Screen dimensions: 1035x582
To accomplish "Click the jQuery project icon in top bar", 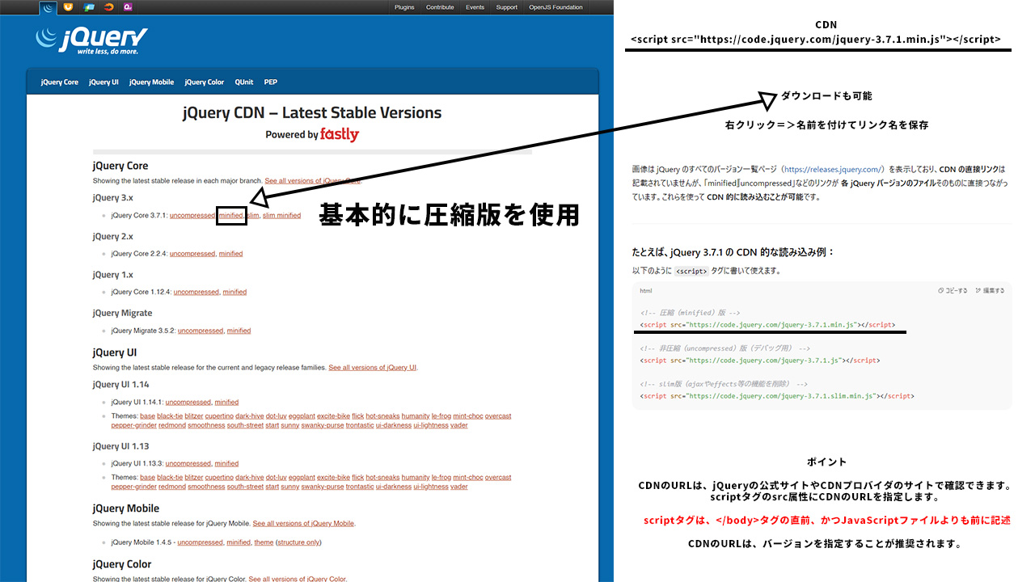I will tap(49, 8).
